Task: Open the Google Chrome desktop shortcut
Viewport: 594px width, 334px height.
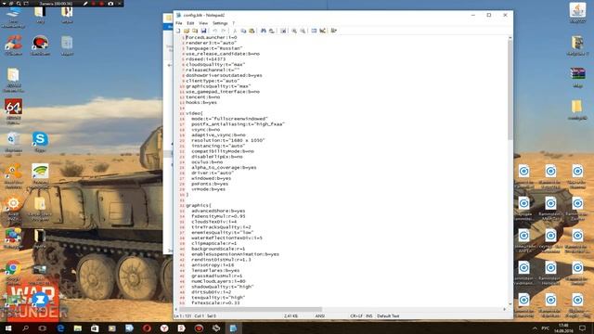Action: tap(13, 273)
